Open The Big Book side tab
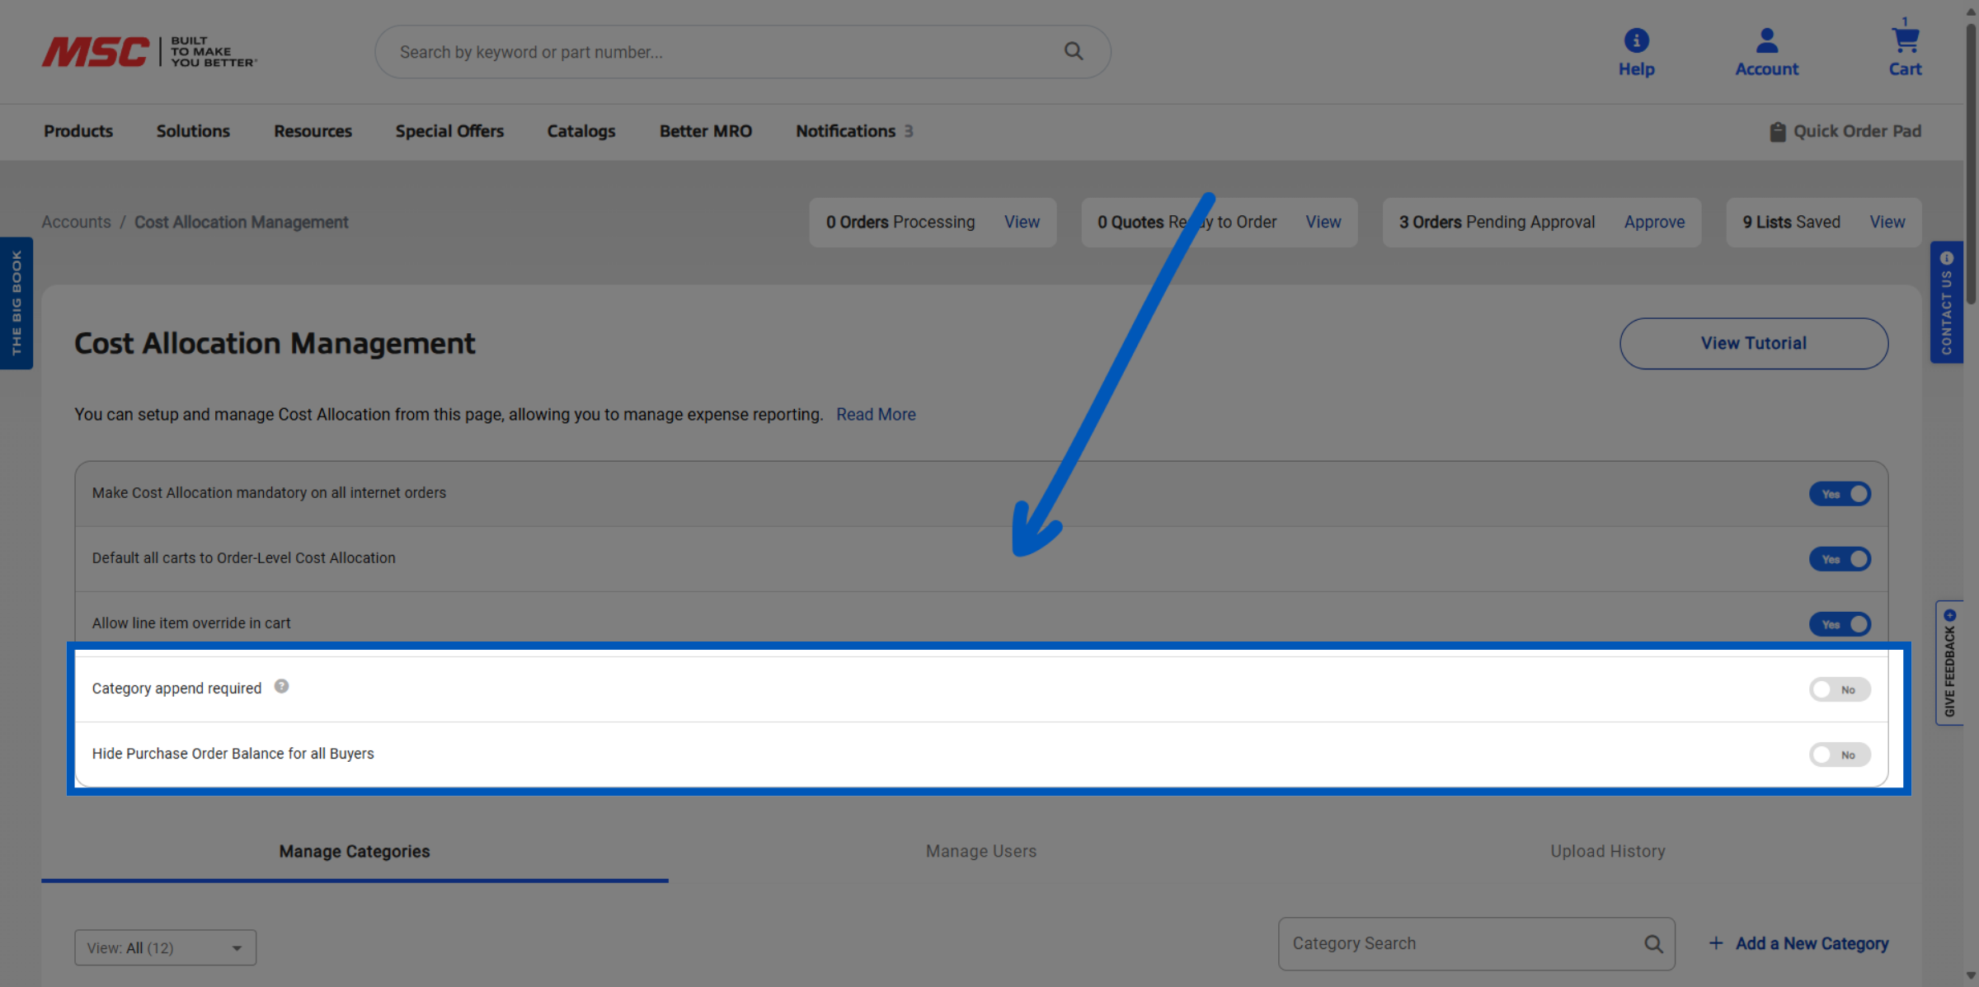Viewport: 1979px width, 987px height. 16,303
